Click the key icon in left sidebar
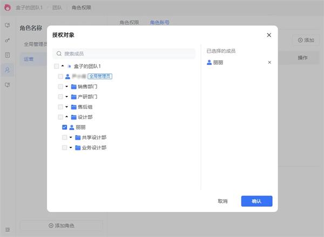The height and width of the screenshot is (237, 324). click(8, 40)
